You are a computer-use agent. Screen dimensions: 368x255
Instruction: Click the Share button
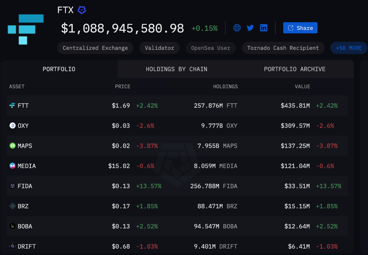pos(300,28)
